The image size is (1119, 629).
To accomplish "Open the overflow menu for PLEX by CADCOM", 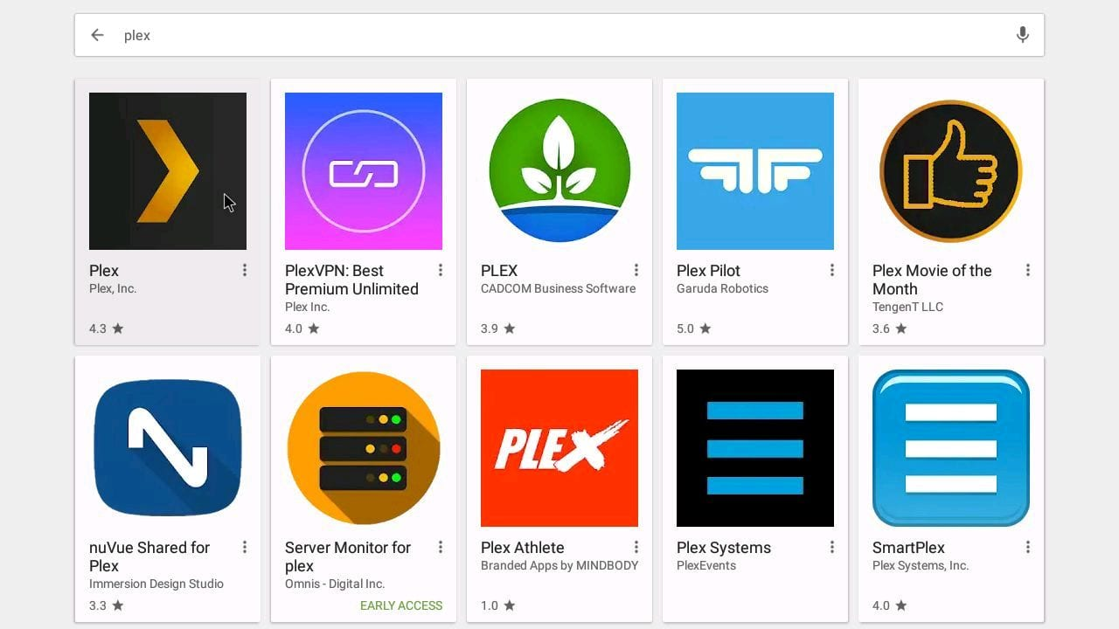I will [636, 271].
